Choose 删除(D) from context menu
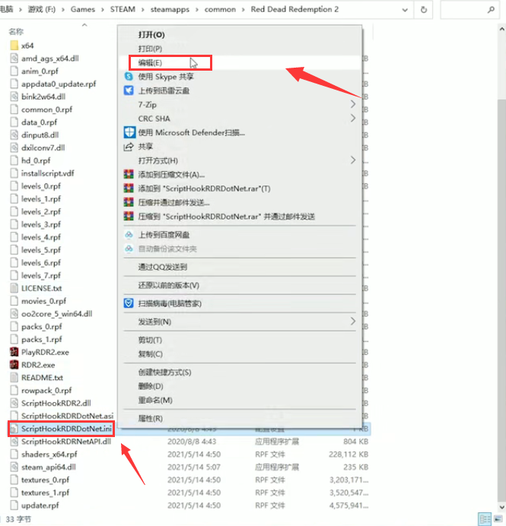This screenshot has width=506, height=526. point(151,386)
